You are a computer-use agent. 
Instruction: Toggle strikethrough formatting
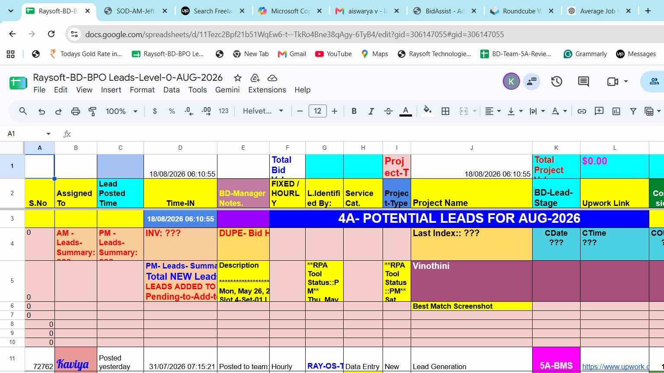click(388, 111)
